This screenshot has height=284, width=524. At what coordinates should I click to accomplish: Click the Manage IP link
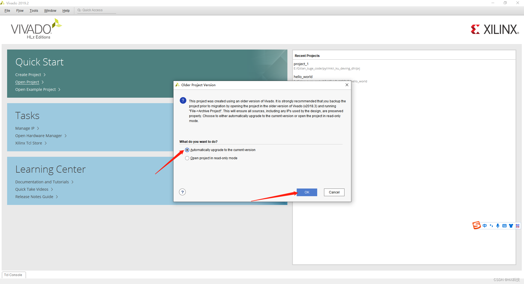(x=25, y=128)
